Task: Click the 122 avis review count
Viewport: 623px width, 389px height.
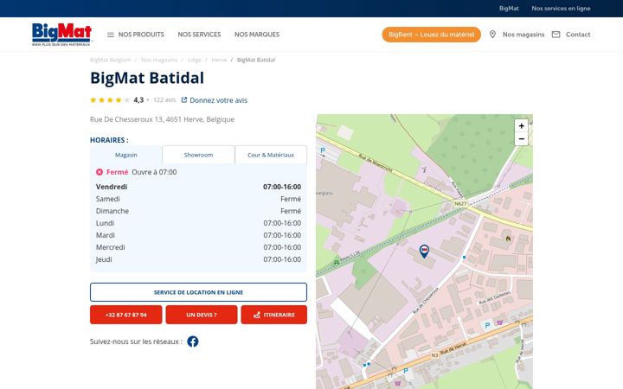Action: point(164,100)
